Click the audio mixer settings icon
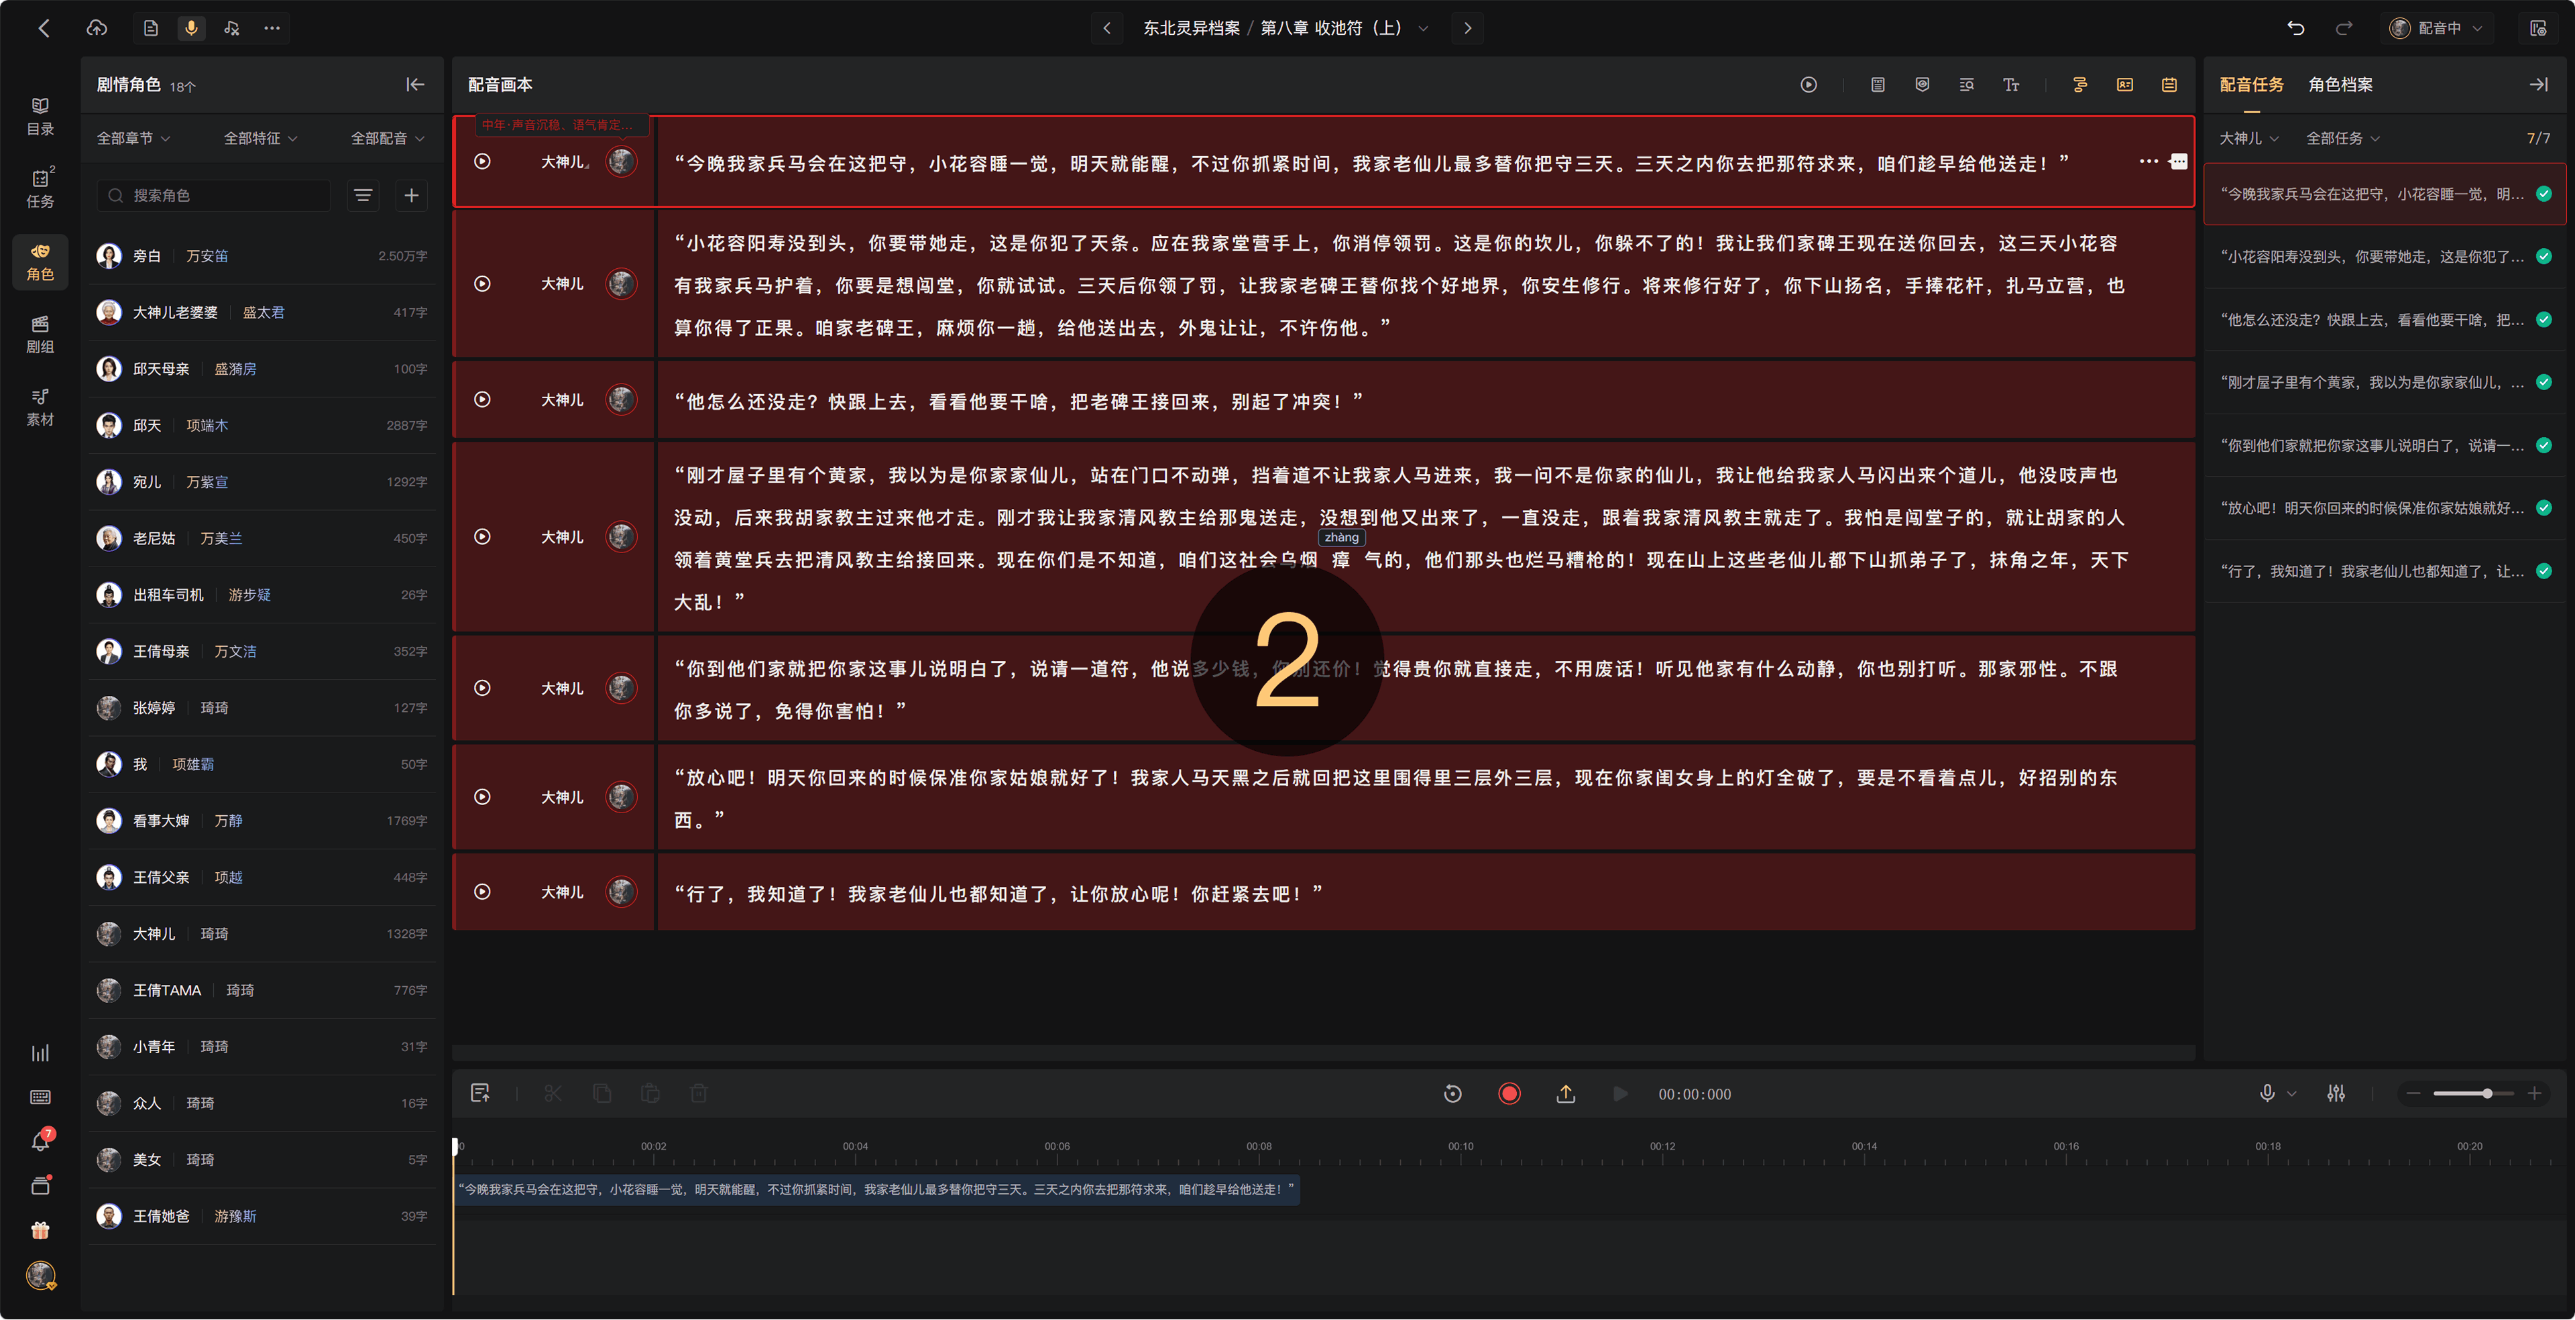Viewport: 2575px width, 1320px height. (x=2335, y=1094)
